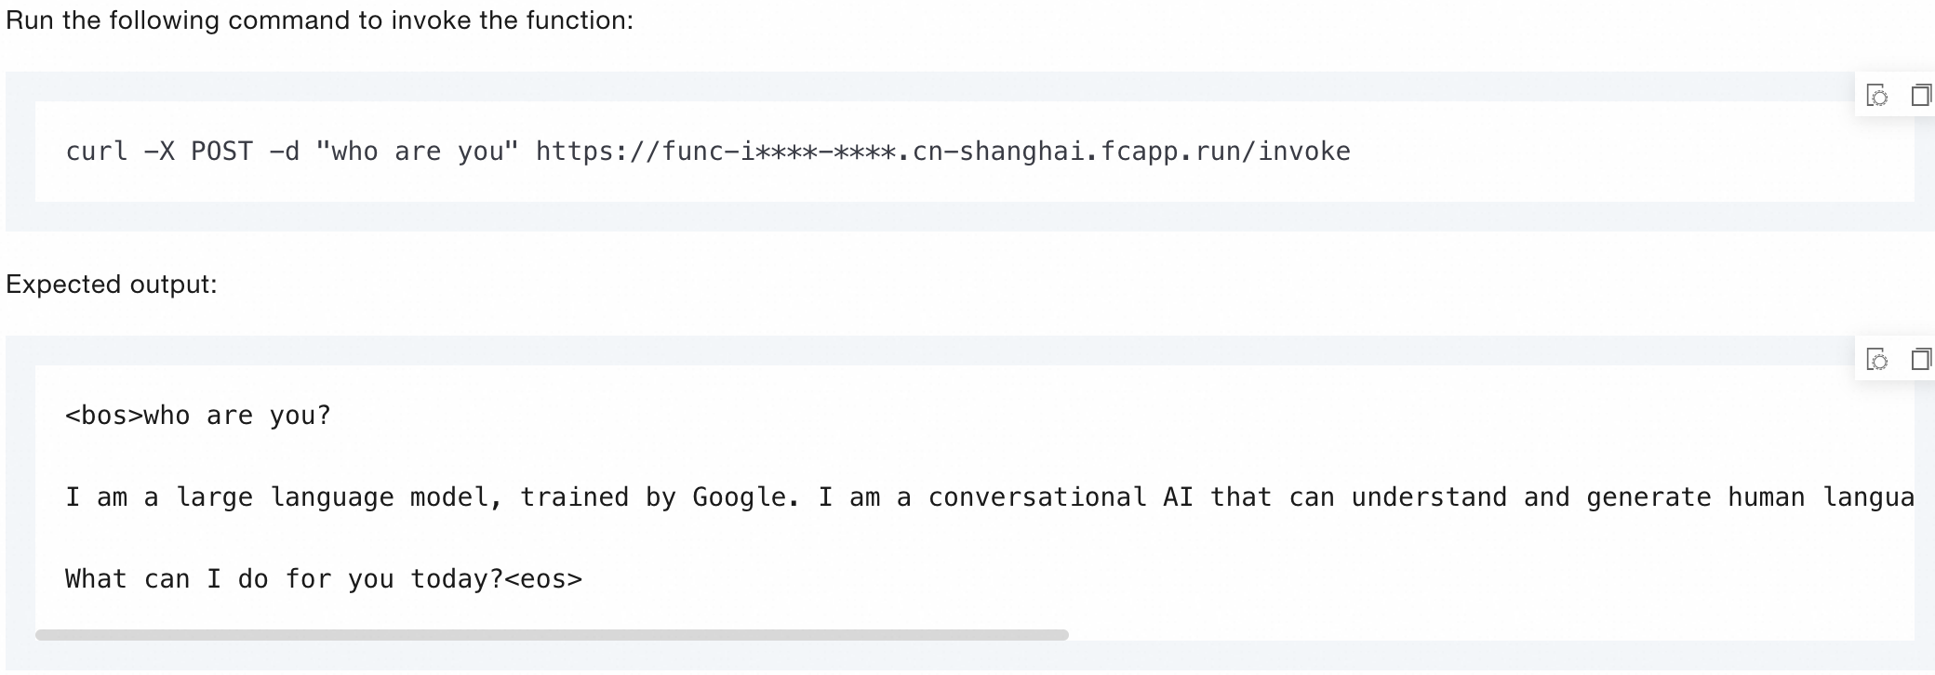Click the "Expected output:" label

pyautogui.click(x=111, y=285)
